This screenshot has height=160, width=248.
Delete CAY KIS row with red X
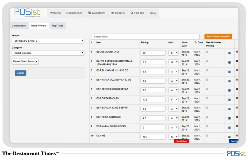pos(237,136)
